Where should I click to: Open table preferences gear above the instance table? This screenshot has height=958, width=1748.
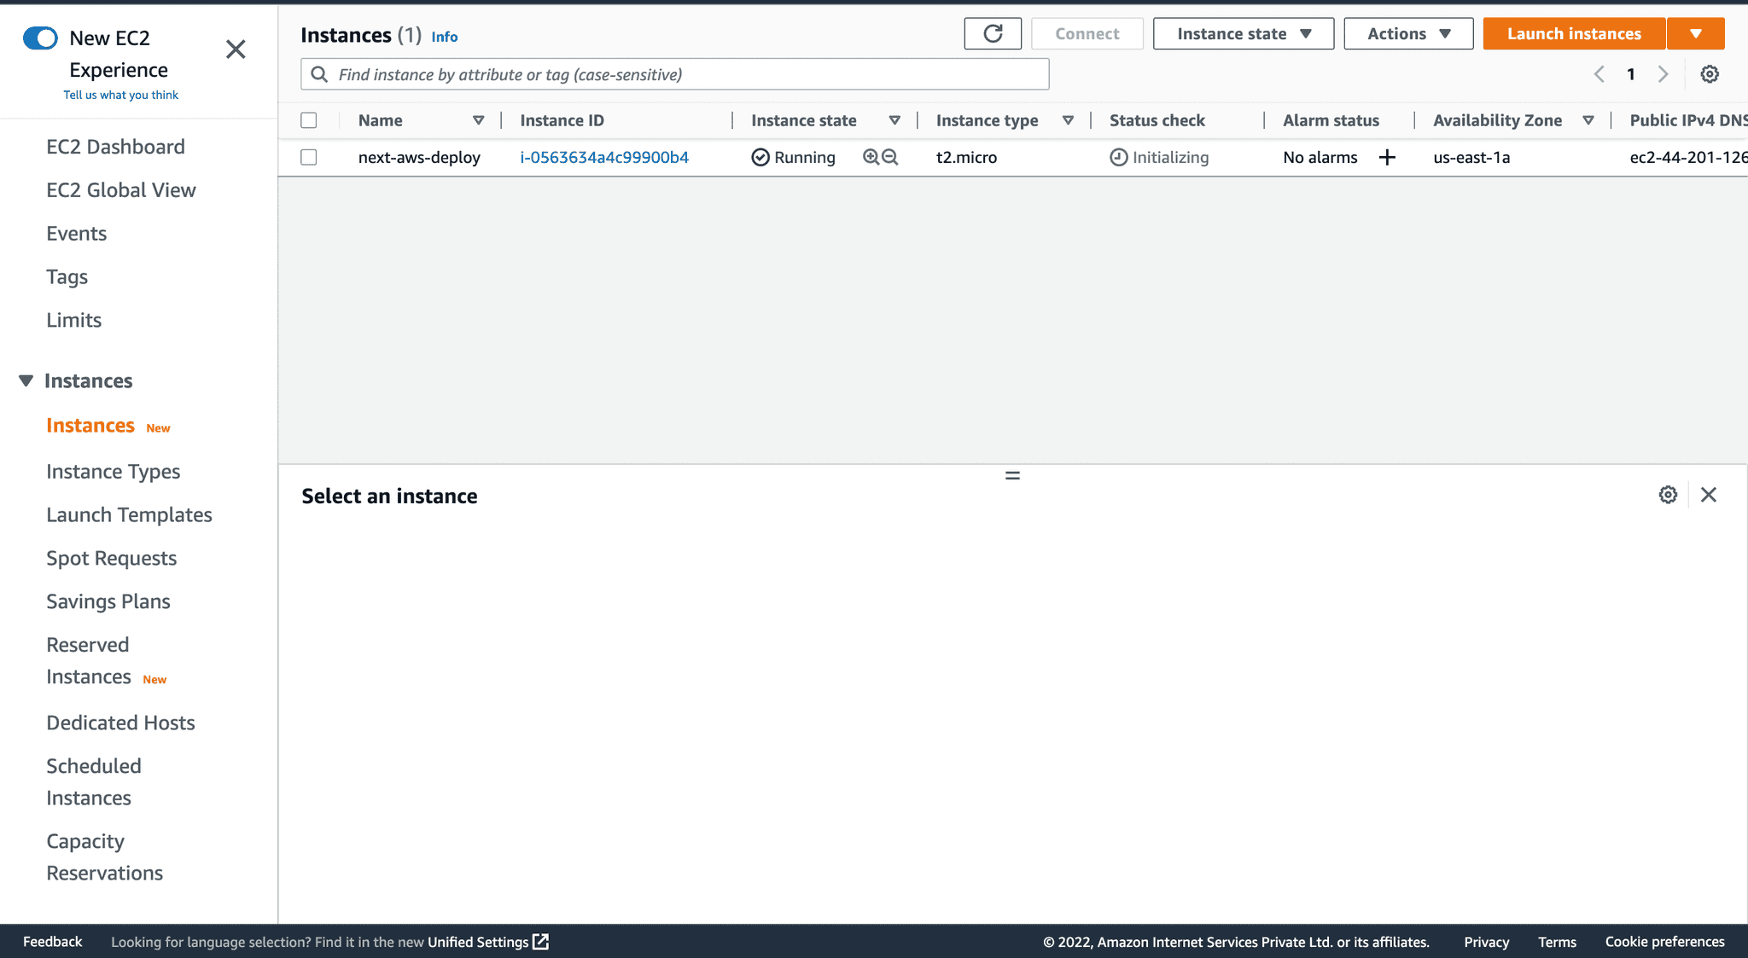click(x=1710, y=74)
